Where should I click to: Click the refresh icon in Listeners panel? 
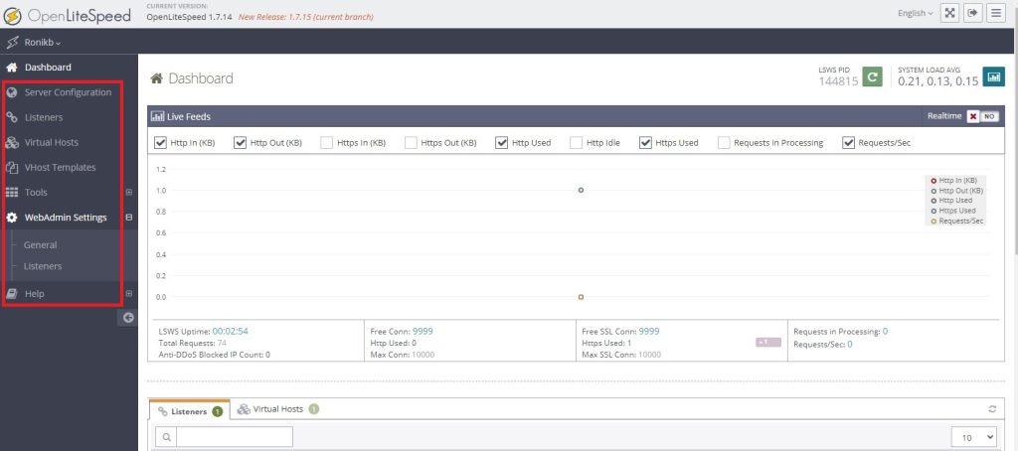click(x=991, y=409)
